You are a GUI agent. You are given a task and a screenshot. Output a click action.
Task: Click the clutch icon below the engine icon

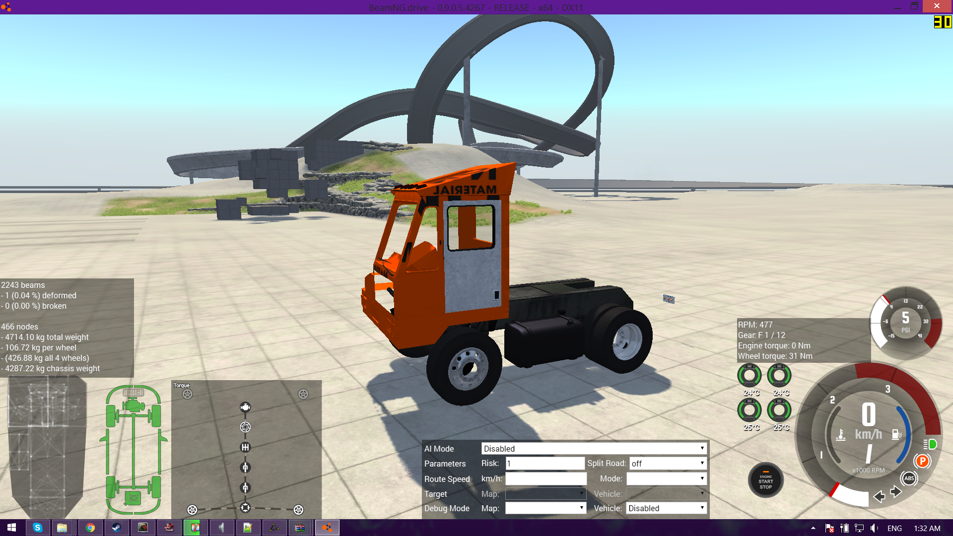tap(245, 427)
